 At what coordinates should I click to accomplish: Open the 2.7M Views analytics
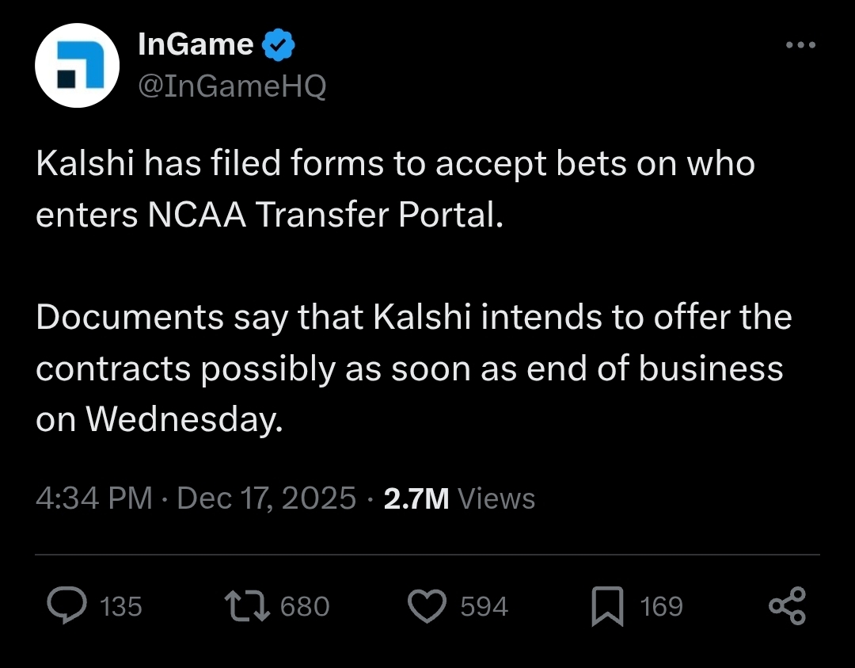click(x=459, y=498)
